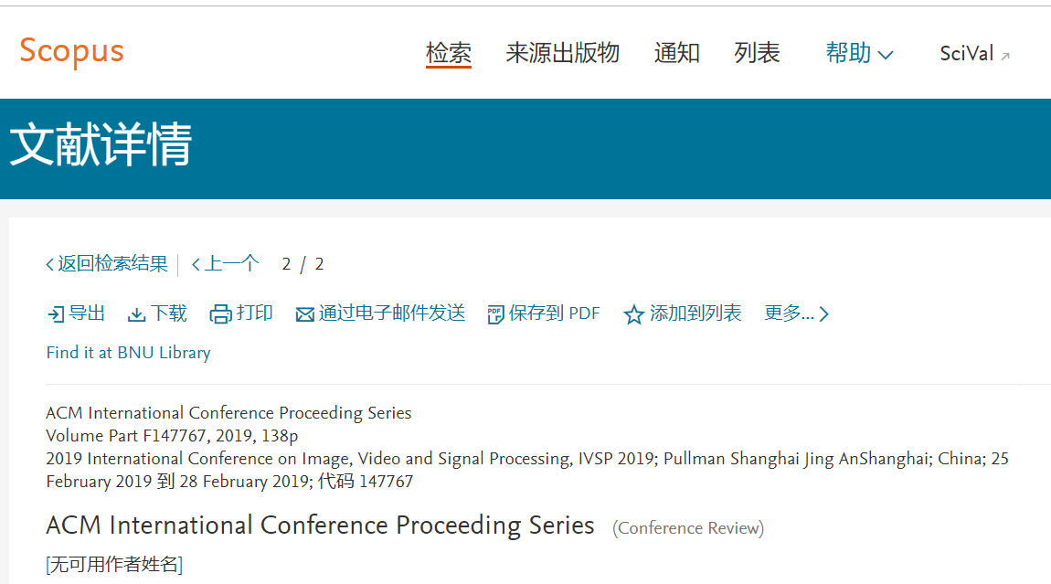Click the 下载 download icon
The width and height of the screenshot is (1051, 584).
137,314
